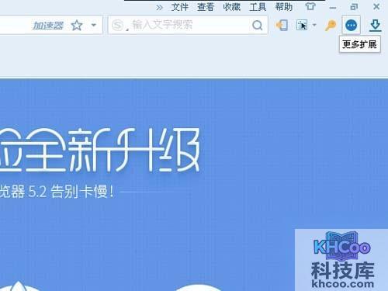Click the 5.2 告别卡慢 subtitle text
Screen dimensions: 388x291
[71, 192]
